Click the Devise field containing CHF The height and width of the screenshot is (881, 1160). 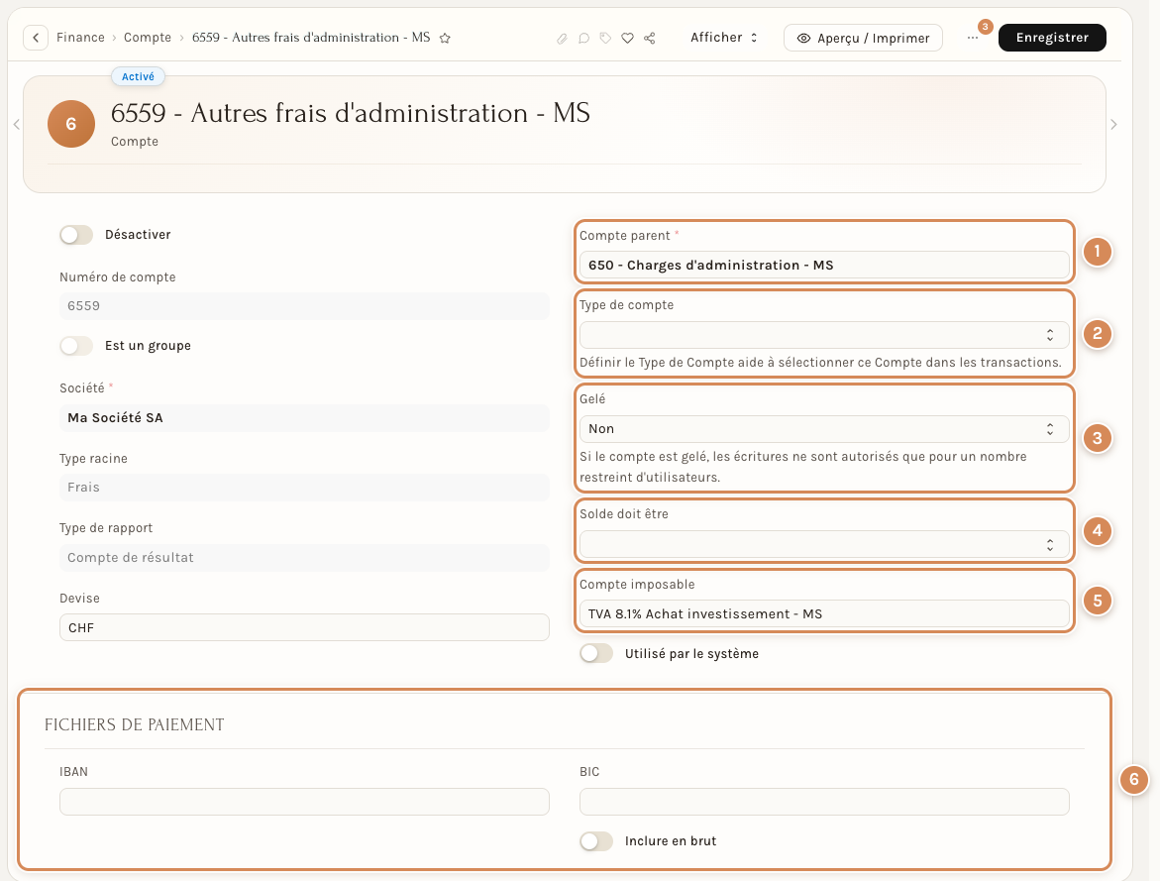304,627
